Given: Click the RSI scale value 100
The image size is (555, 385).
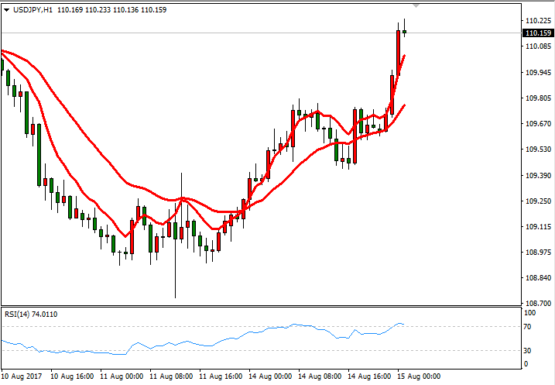Looking at the screenshot, I should point(530,313).
